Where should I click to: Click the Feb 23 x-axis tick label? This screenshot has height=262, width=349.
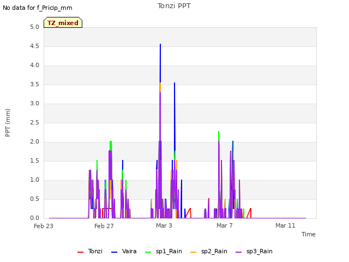44,226
